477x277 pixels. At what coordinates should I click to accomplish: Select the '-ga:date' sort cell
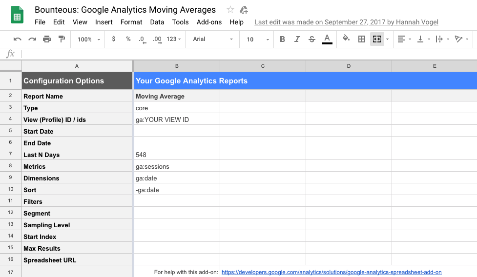[x=177, y=190]
